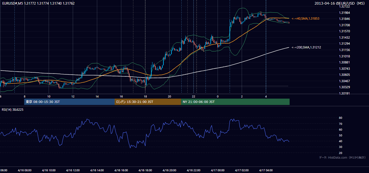Screen dimensions: 369x173
Task: Click the 4/16 16:00 time axis label
Action: (x=121, y=170)
